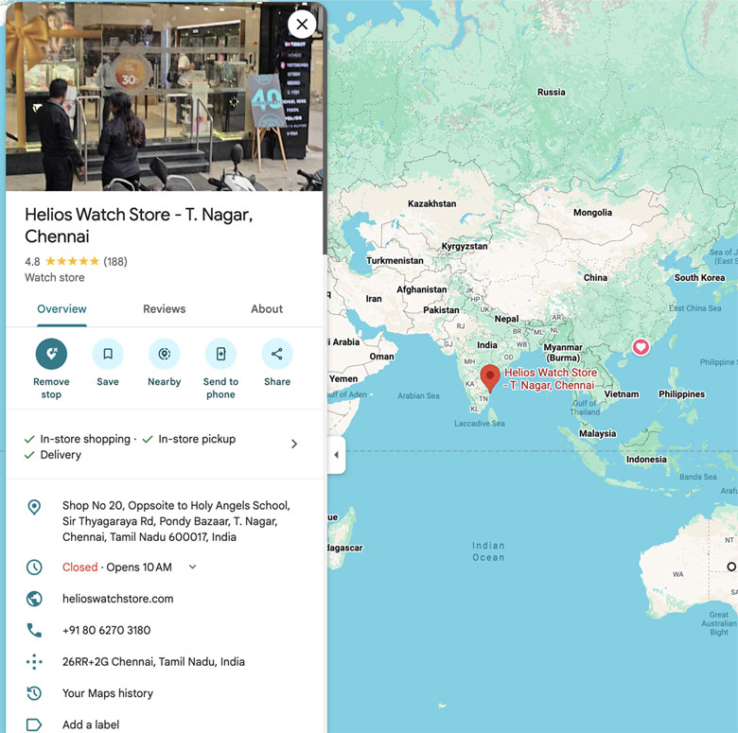Click the Yemen label on map

(343, 378)
